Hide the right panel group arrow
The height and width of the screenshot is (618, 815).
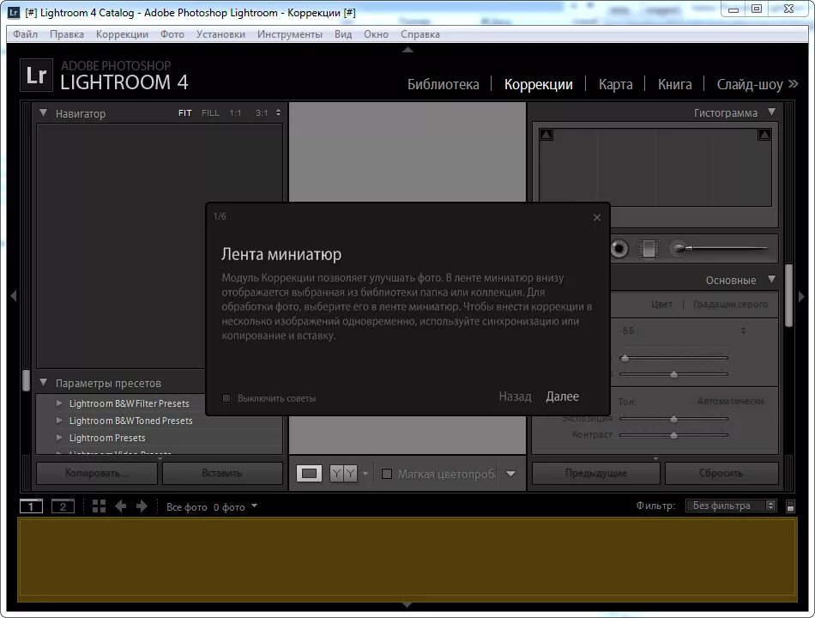[x=801, y=296]
